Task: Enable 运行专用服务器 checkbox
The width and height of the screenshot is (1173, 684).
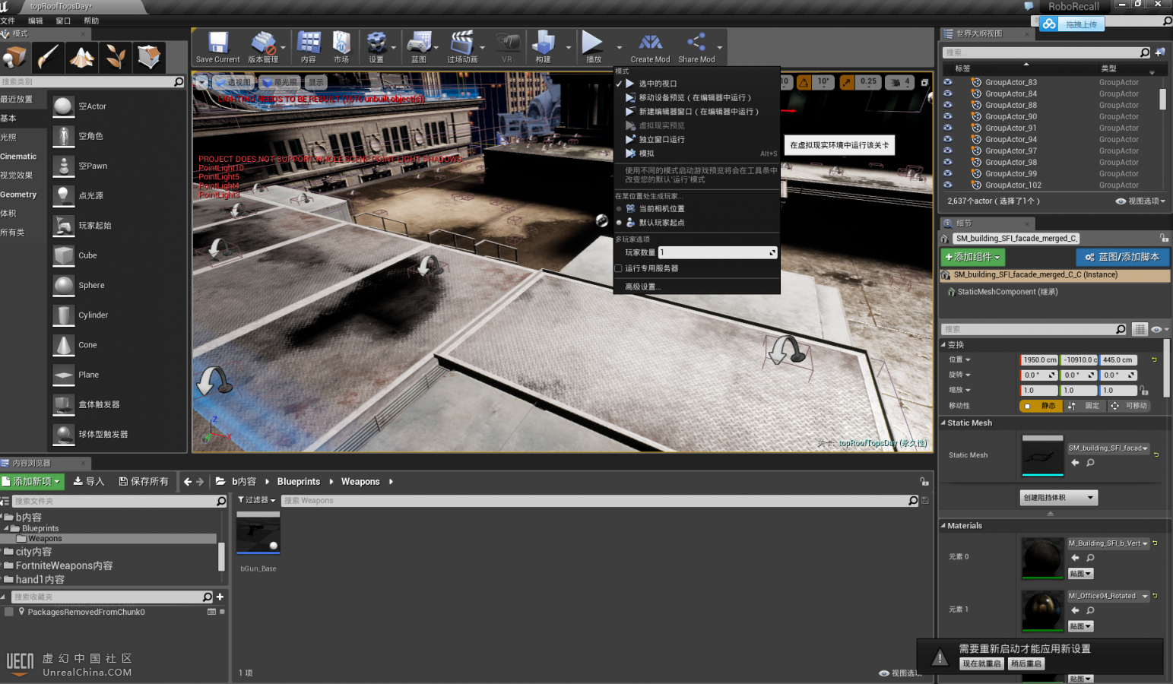Action: coord(618,268)
